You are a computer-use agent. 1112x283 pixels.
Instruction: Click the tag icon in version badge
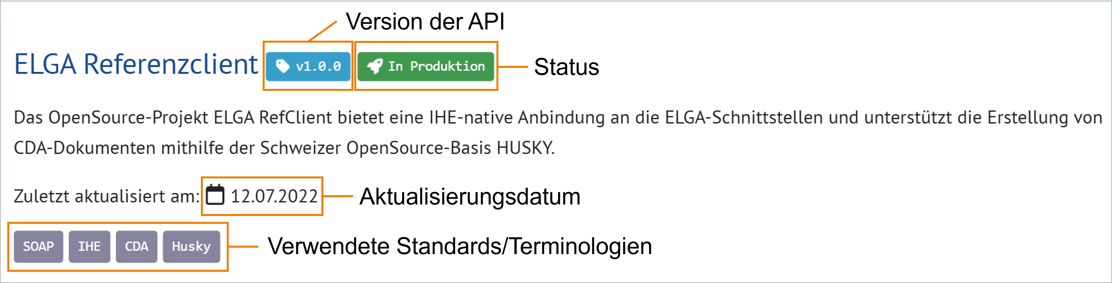tap(282, 66)
